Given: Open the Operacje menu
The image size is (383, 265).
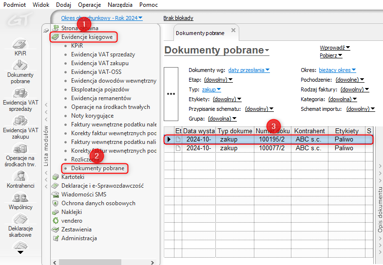Looking at the screenshot, I should pos(89,4).
